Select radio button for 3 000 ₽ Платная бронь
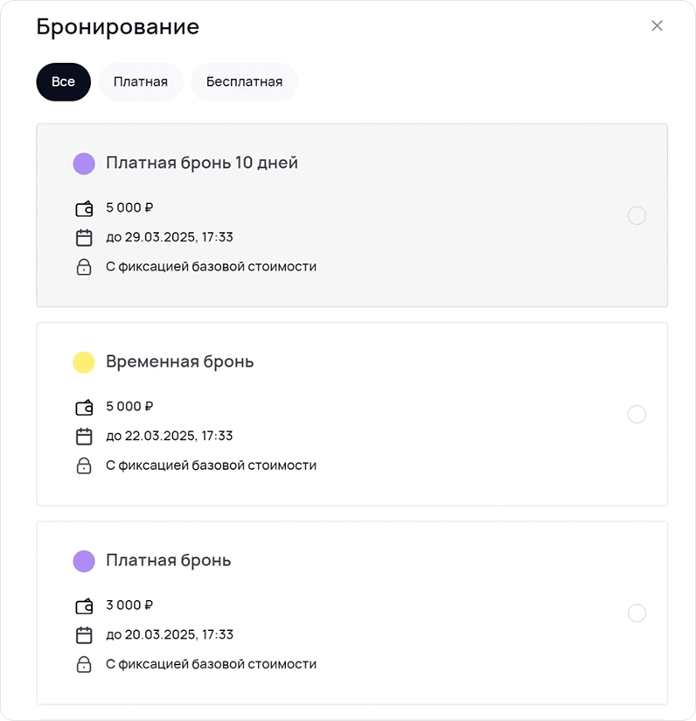The image size is (696, 721). (637, 613)
